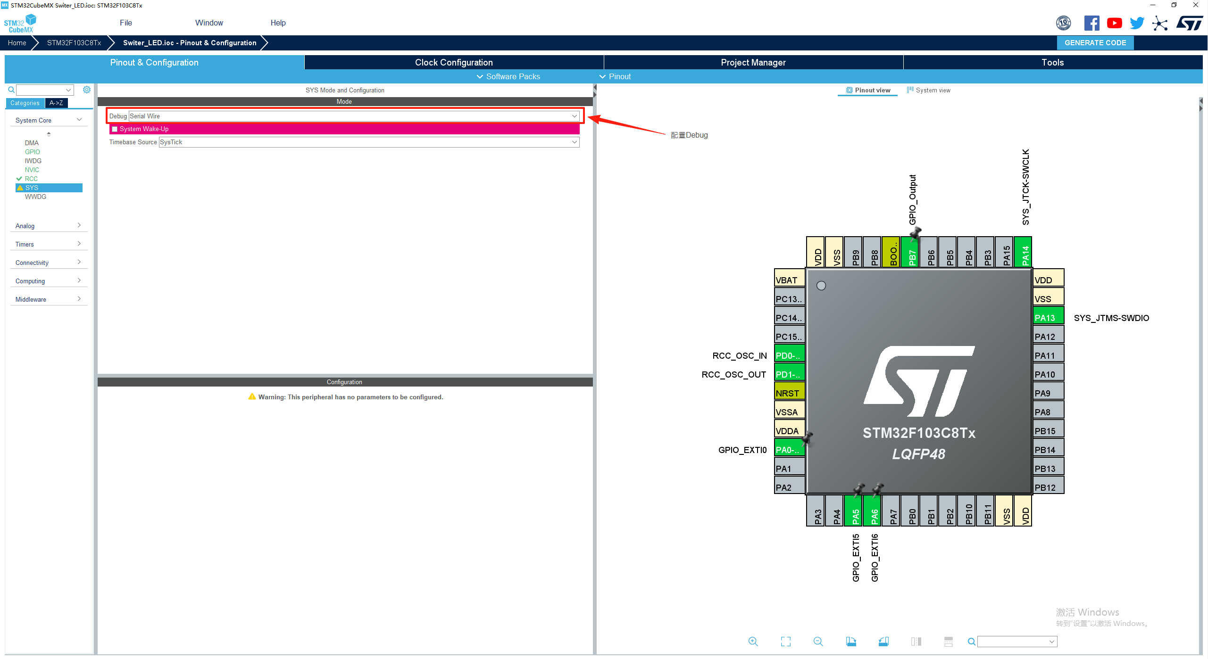Open the Timebase Source dropdown

(x=574, y=142)
